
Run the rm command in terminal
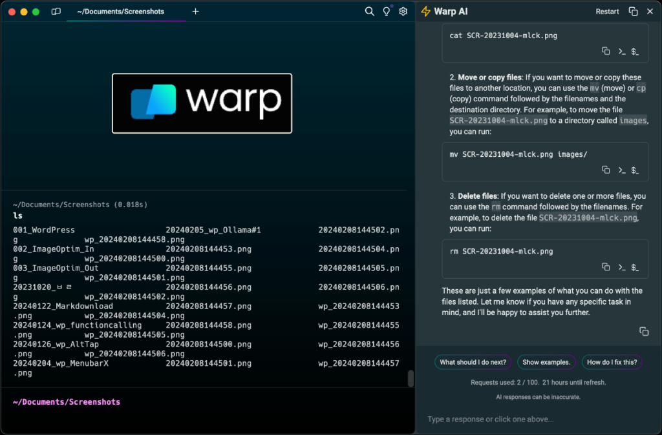pyautogui.click(x=621, y=267)
